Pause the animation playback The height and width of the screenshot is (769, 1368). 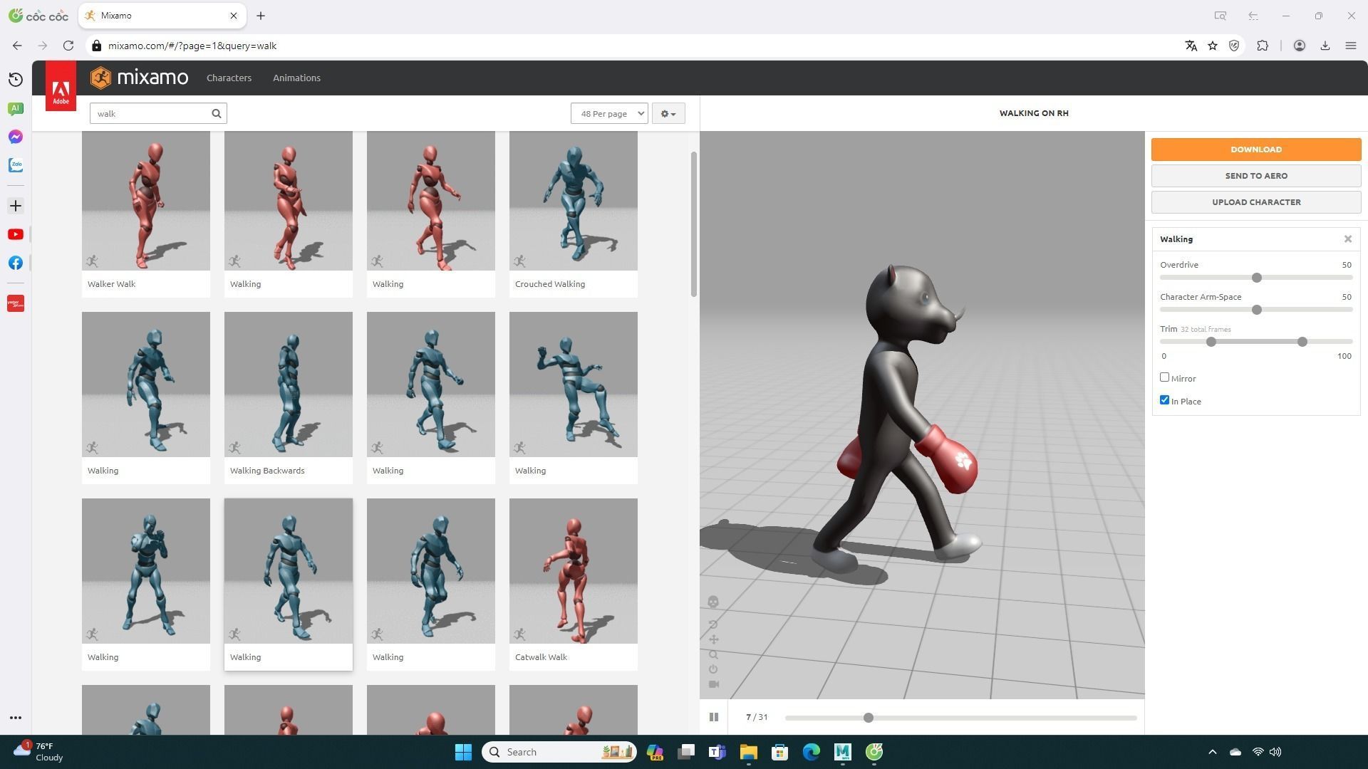(713, 717)
